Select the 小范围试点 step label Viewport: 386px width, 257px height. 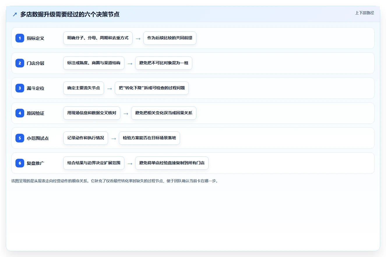click(38, 138)
